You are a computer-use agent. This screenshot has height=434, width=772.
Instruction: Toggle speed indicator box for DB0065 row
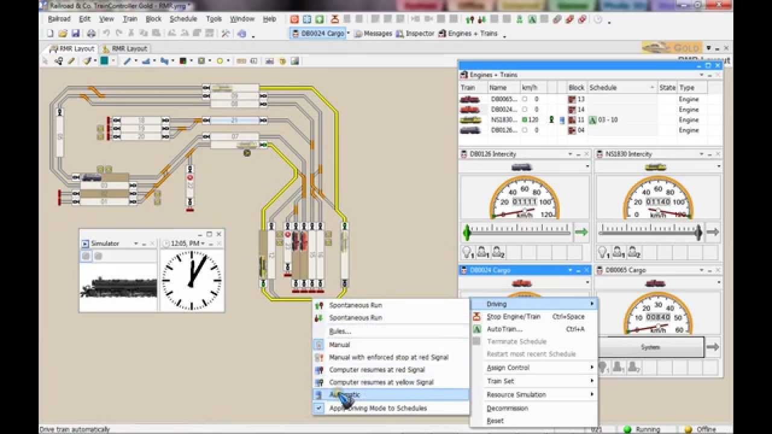pyautogui.click(x=525, y=99)
